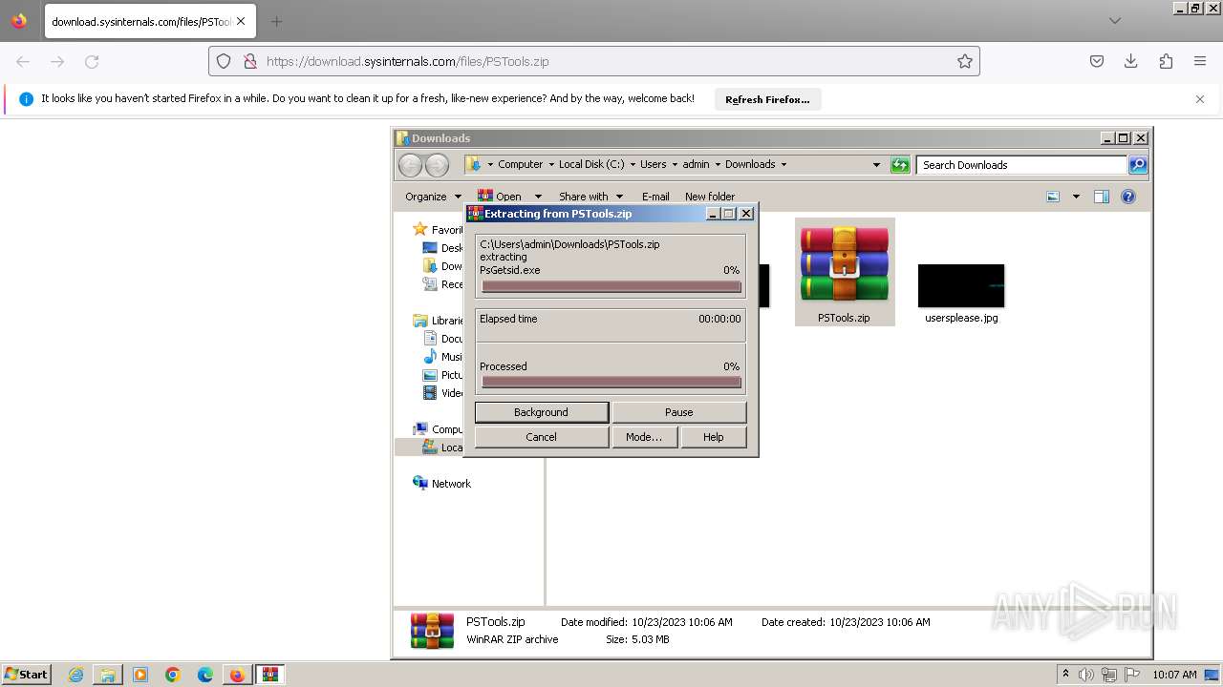Click the Search Downloads field
1223x687 pixels.
pos(1021,165)
